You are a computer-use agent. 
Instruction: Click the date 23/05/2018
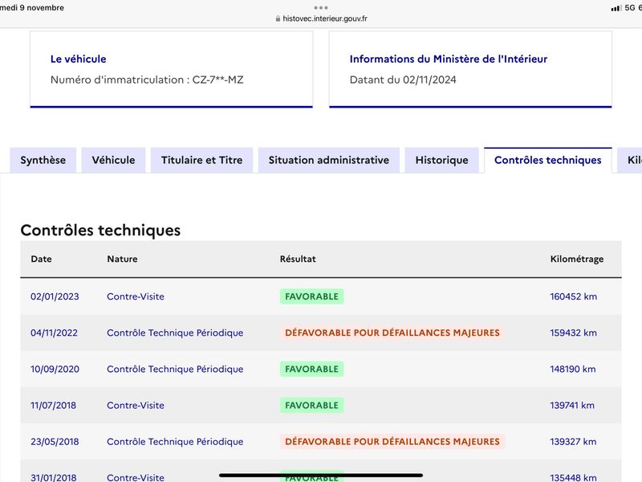(x=55, y=441)
